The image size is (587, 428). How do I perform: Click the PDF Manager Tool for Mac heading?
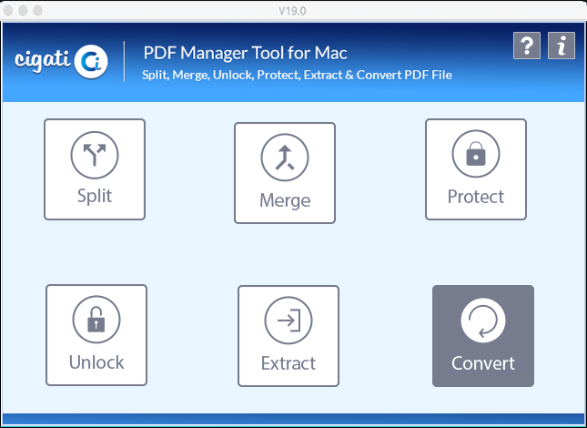click(x=245, y=53)
